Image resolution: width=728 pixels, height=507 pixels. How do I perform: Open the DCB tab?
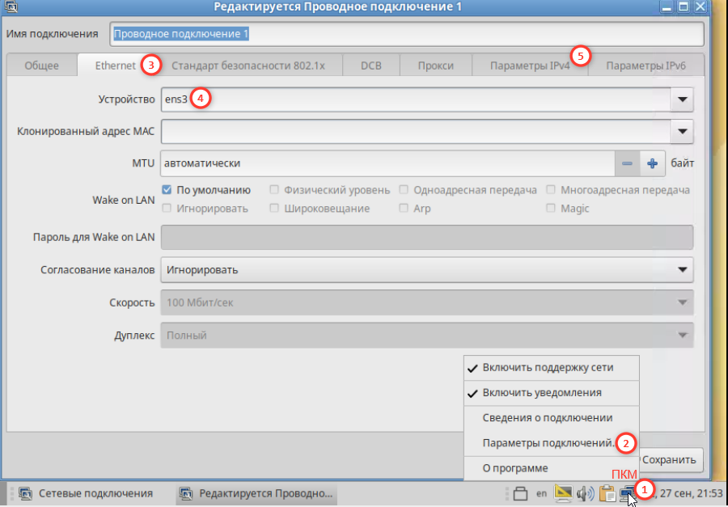coord(371,65)
